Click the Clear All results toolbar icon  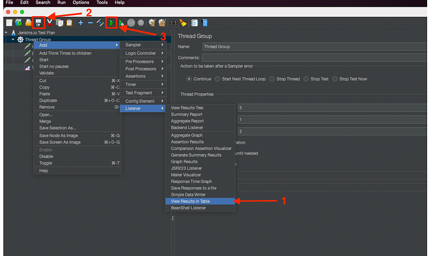point(162,23)
